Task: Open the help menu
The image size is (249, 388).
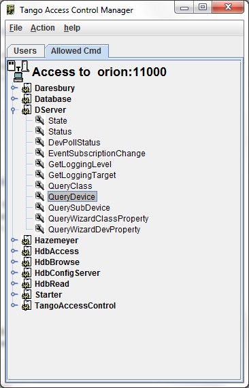Action: [72, 28]
